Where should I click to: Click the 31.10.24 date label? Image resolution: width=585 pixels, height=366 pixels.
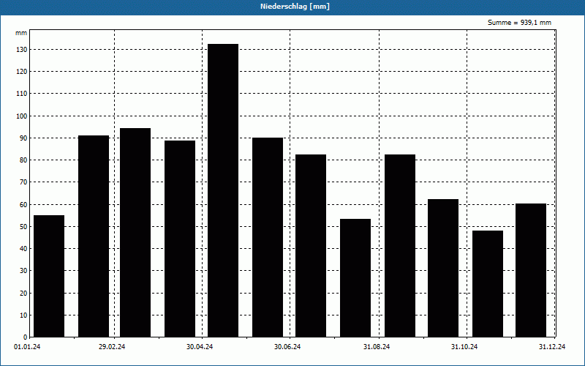click(464, 347)
